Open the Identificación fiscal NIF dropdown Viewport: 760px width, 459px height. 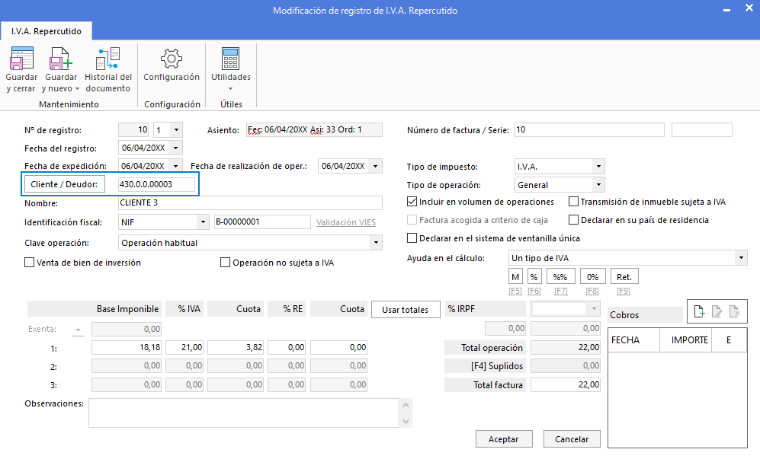click(203, 222)
